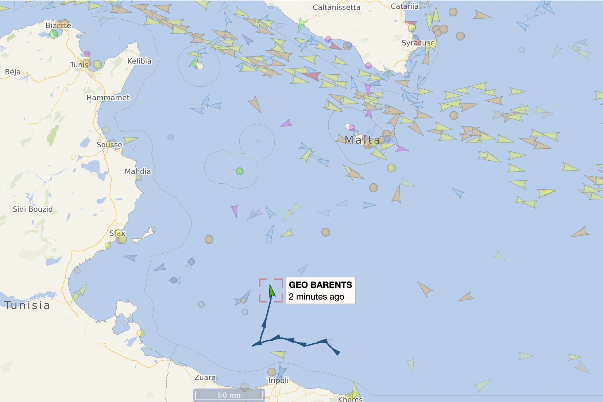Click the Hammamet city label
Viewport: 603px width, 402px height.
[x=108, y=98]
